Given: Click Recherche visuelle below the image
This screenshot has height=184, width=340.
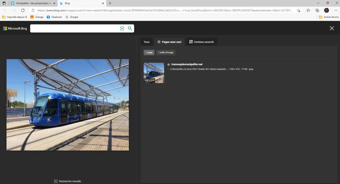Looking at the screenshot, I should (68, 181).
